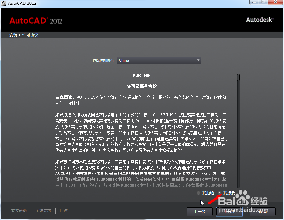The image size is (284, 220).
Task: Click the 安装 breadcrumb item
Action: coord(13,35)
